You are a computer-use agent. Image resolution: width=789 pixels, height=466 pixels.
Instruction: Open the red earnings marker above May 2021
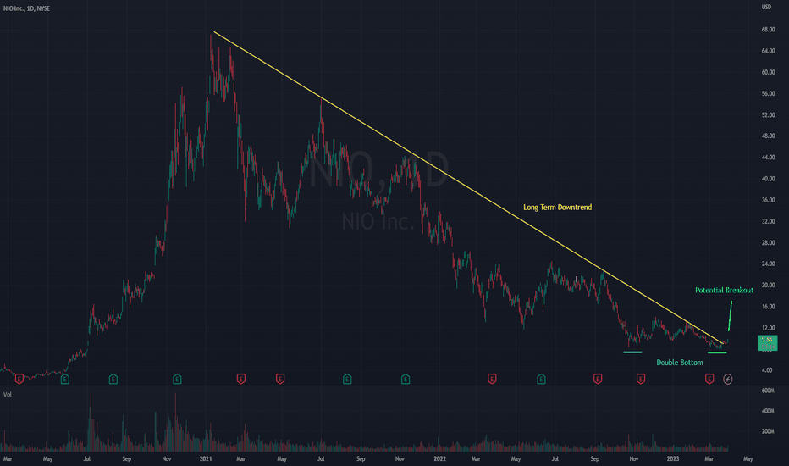(x=280, y=379)
